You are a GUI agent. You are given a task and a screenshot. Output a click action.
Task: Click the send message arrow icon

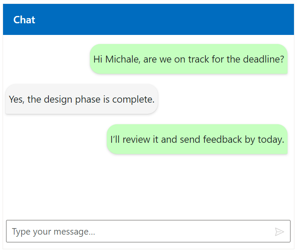point(279,232)
